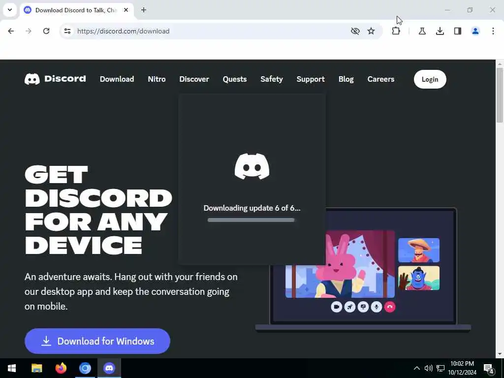
Task: View site information icon in address bar
Action: point(67,31)
